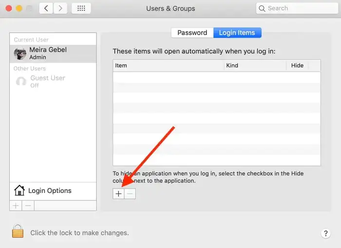Sort by the Kind column header

[254, 65]
